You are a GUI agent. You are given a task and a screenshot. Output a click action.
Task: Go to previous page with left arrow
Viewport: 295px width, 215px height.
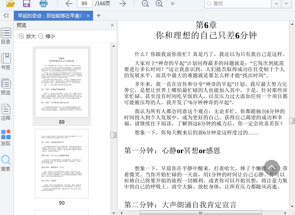(x=69, y=4)
